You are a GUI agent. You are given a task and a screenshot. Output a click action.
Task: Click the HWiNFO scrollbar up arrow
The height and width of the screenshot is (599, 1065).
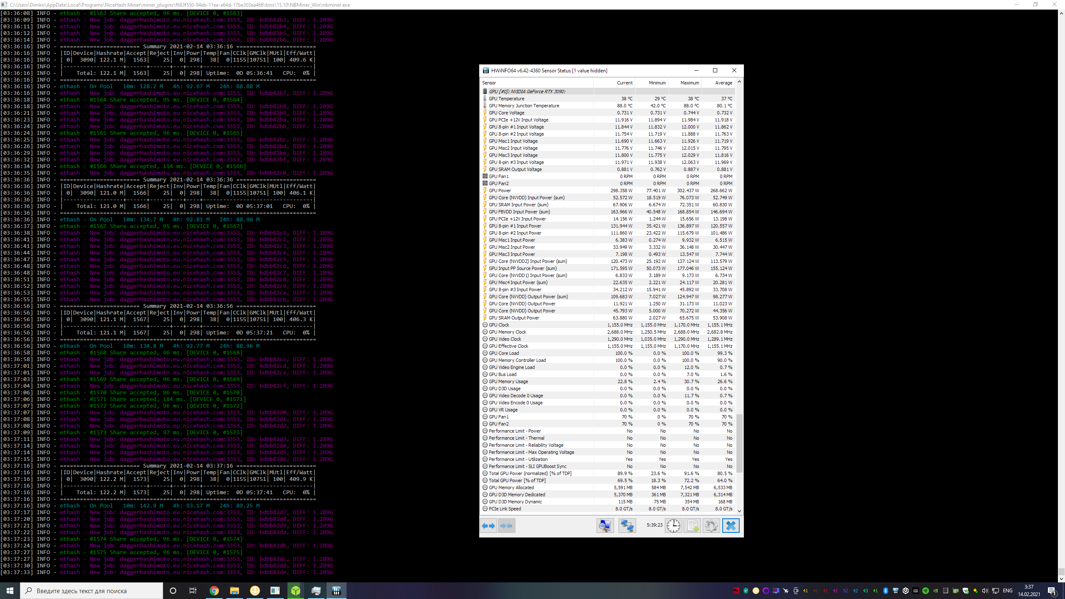pyautogui.click(x=739, y=82)
